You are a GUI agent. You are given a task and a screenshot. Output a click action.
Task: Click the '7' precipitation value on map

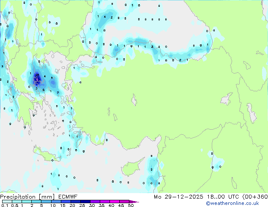tap(58, 93)
